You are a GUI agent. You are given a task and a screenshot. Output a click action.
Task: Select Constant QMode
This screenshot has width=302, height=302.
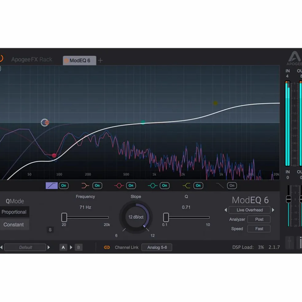14,225
